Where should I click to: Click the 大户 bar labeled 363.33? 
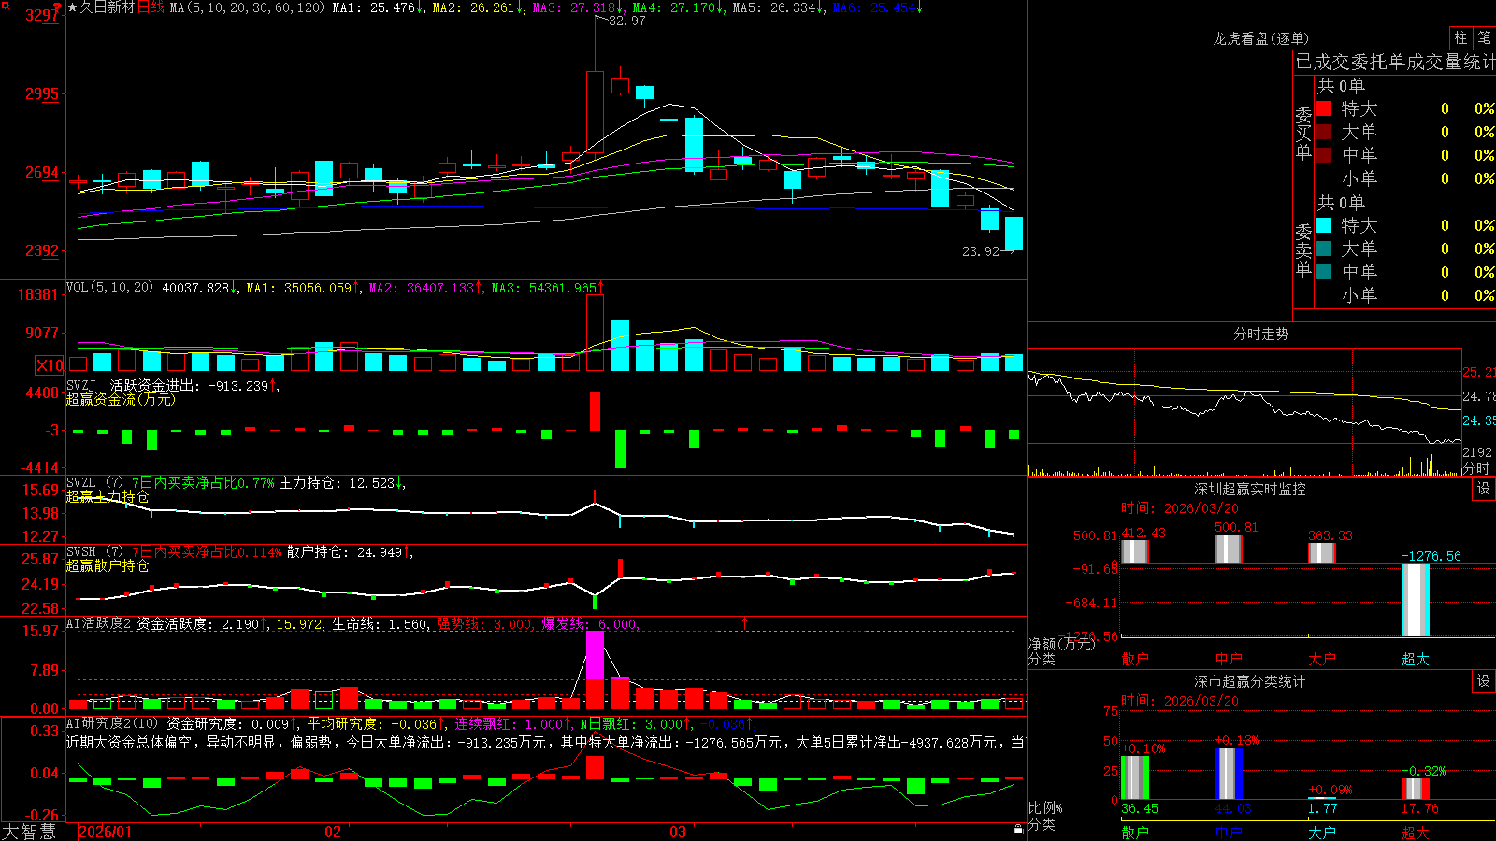click(1322, 553)
